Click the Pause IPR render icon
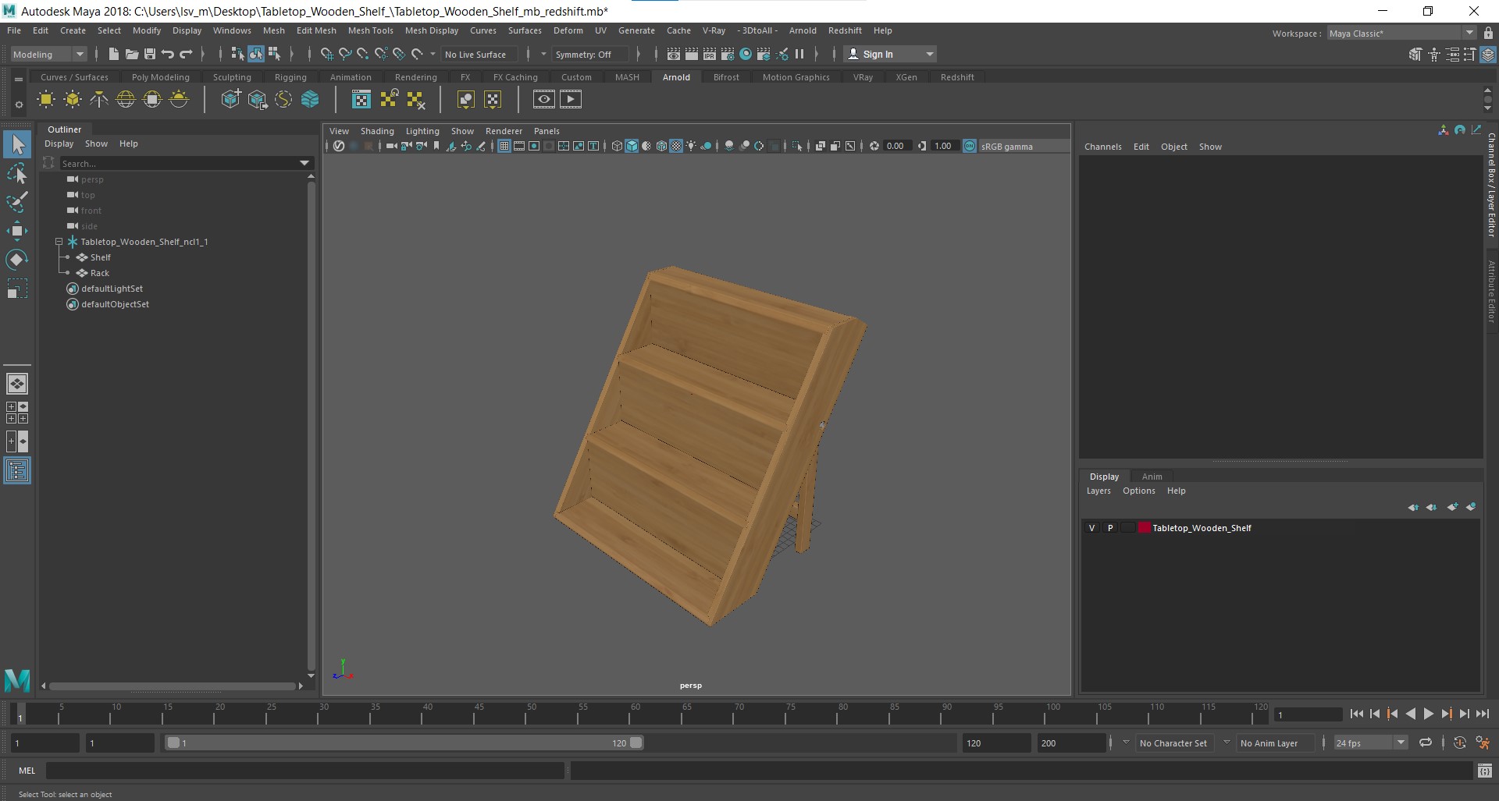1499x801 pixels. click(799, 54)
